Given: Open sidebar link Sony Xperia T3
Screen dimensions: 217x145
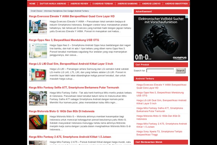Looking at the screenshot, I should click(159, 133).
